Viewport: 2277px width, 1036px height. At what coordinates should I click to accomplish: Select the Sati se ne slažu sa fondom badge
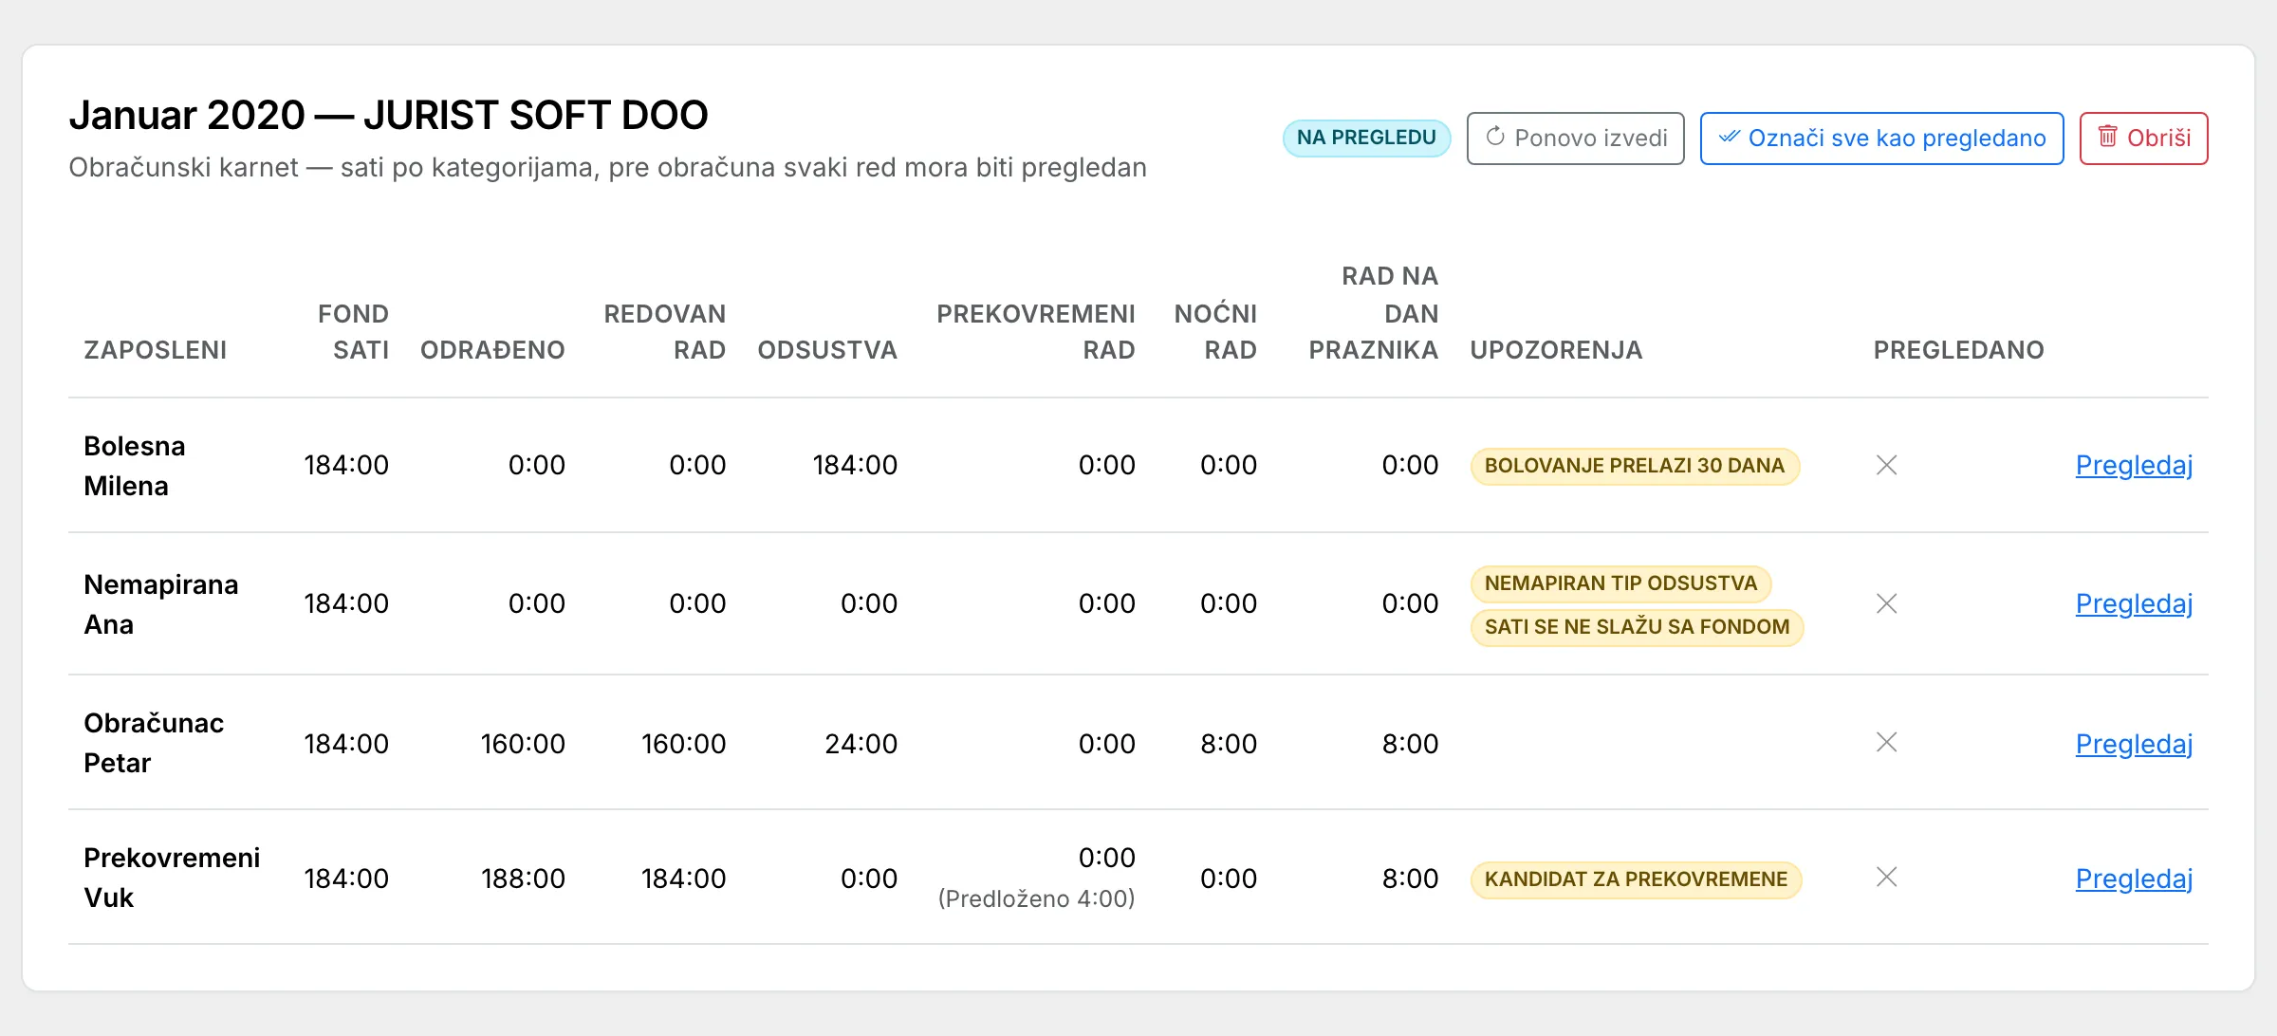(1637, 627)
